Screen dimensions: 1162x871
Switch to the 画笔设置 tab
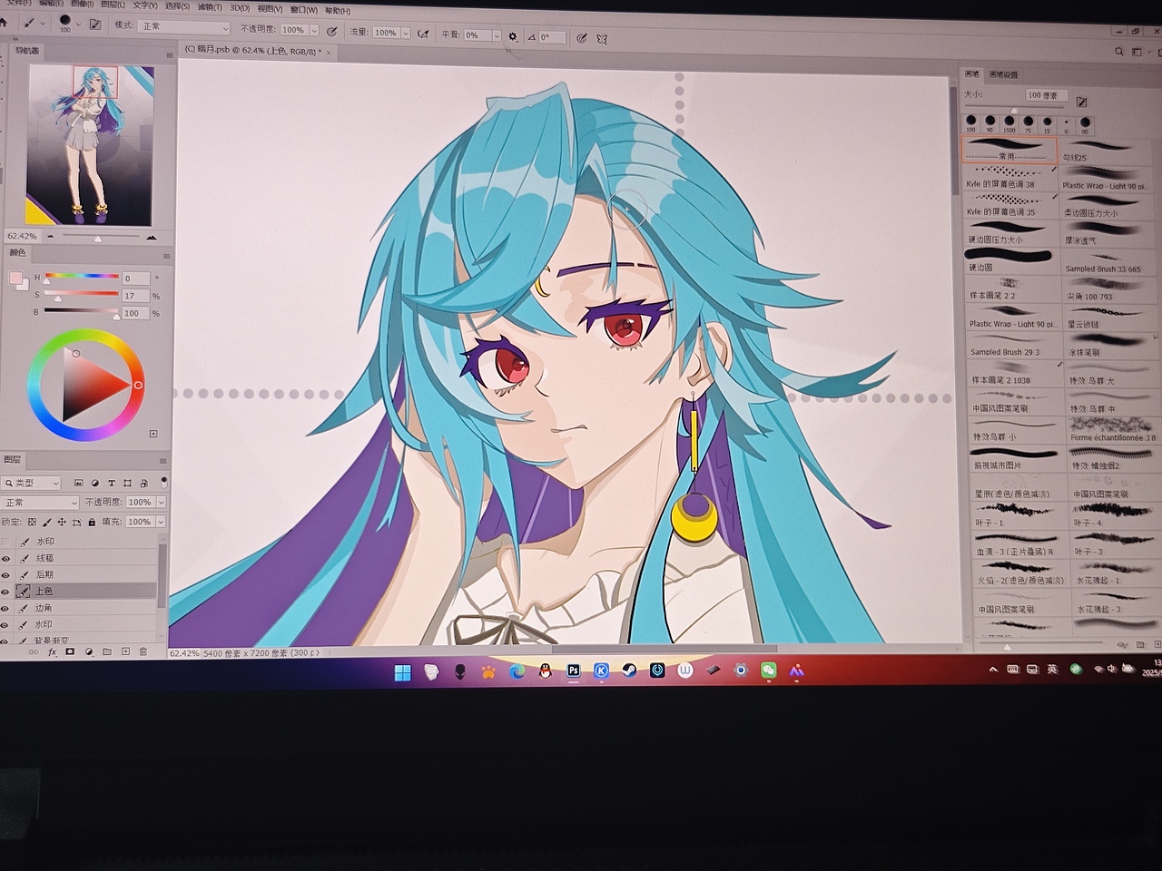coord(1003,74)
